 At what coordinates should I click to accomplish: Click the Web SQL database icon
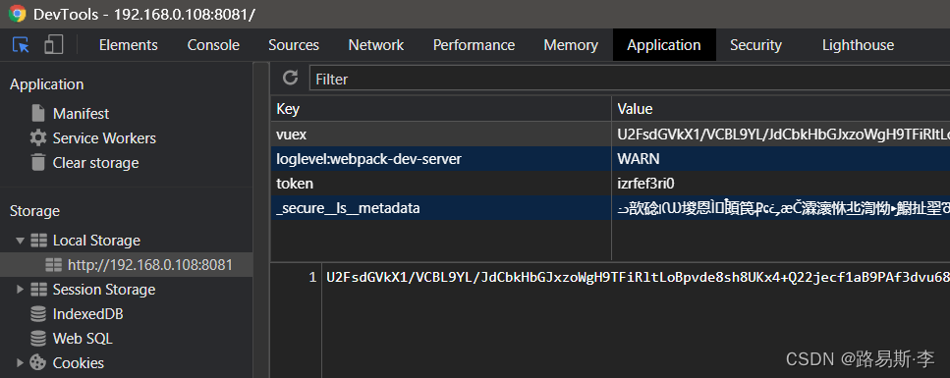point(38,338)
